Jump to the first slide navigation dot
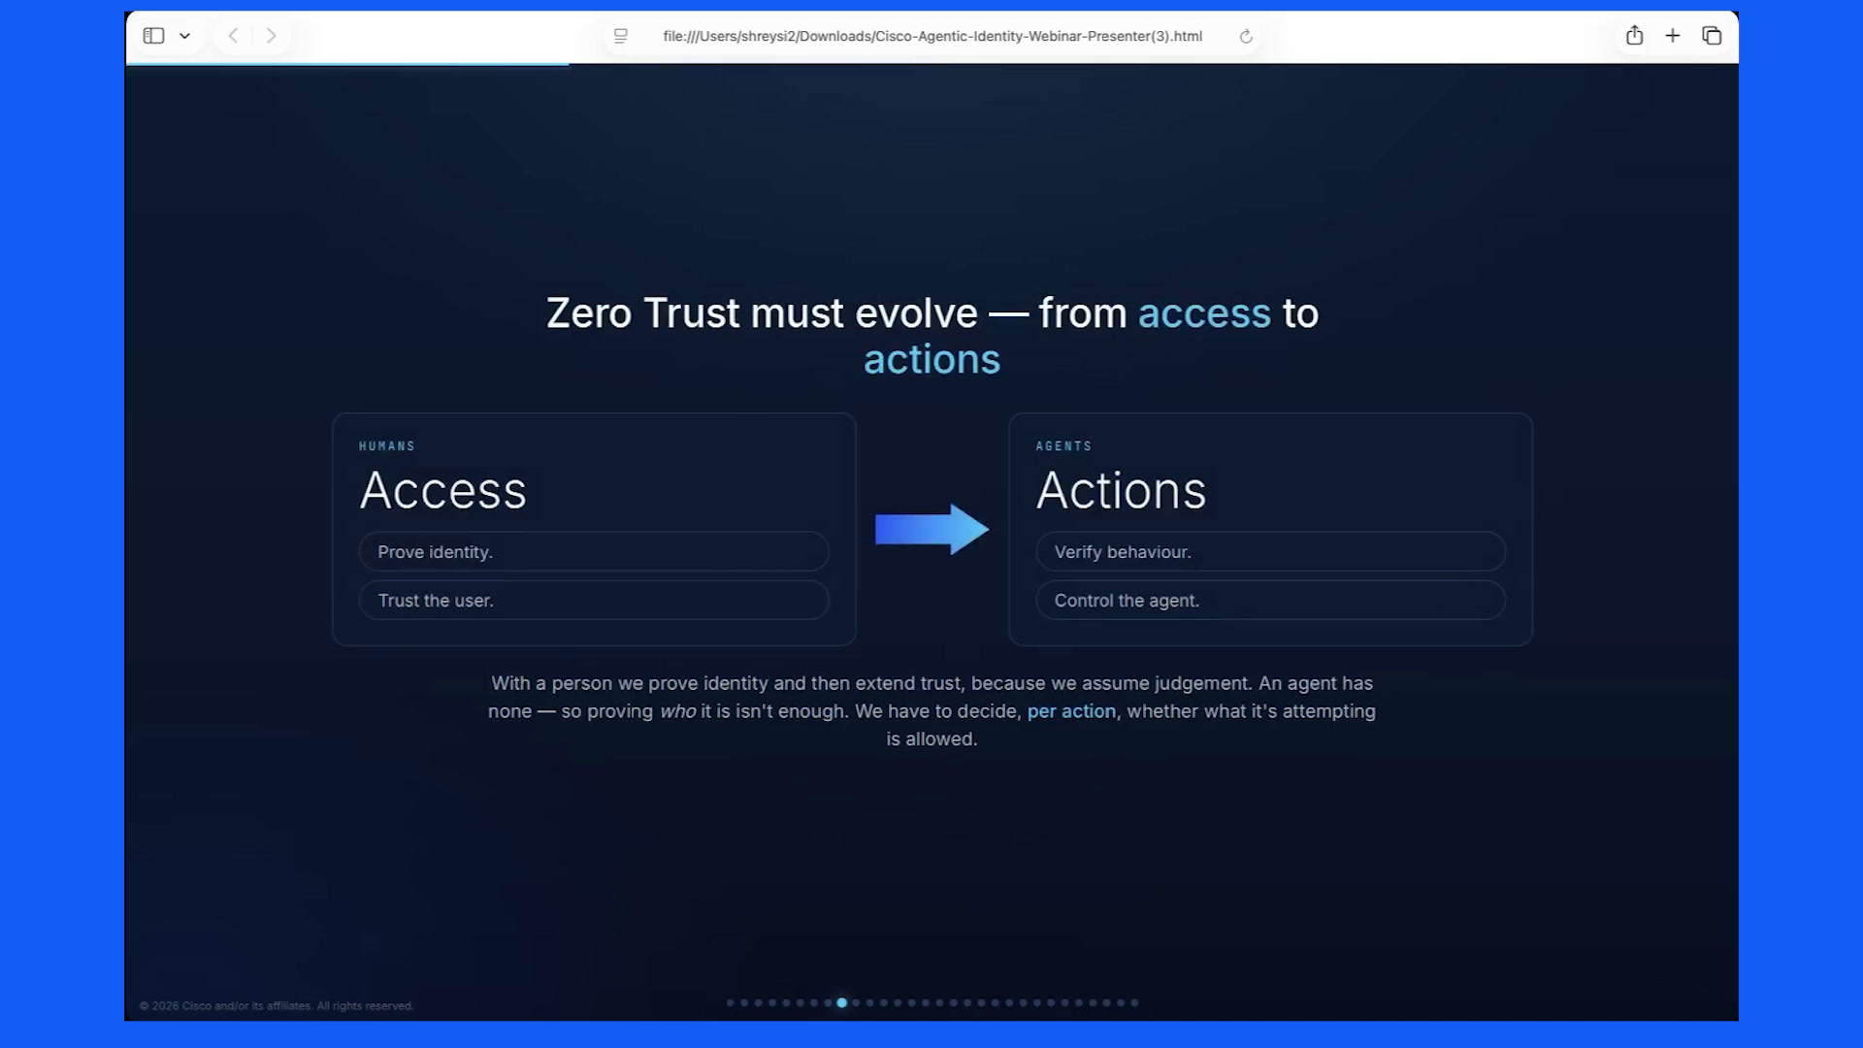Image resolution: width=1863 pixels, height=1048 pixels. click(731, 1002)
